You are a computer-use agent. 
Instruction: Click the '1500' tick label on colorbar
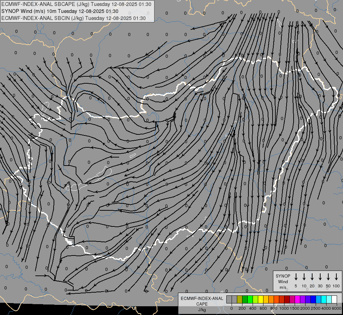[295, 308]
